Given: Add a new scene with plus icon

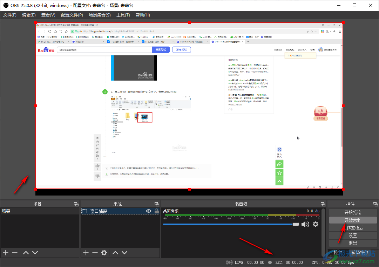Looking at the screenshot, I should [x=6, y=253].
